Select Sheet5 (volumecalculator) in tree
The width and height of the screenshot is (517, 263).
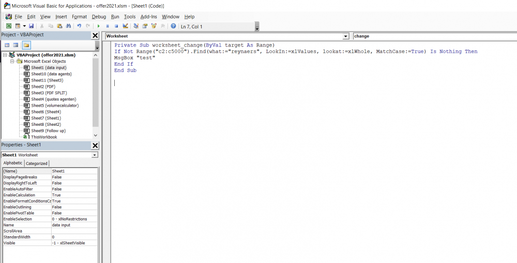55,106
